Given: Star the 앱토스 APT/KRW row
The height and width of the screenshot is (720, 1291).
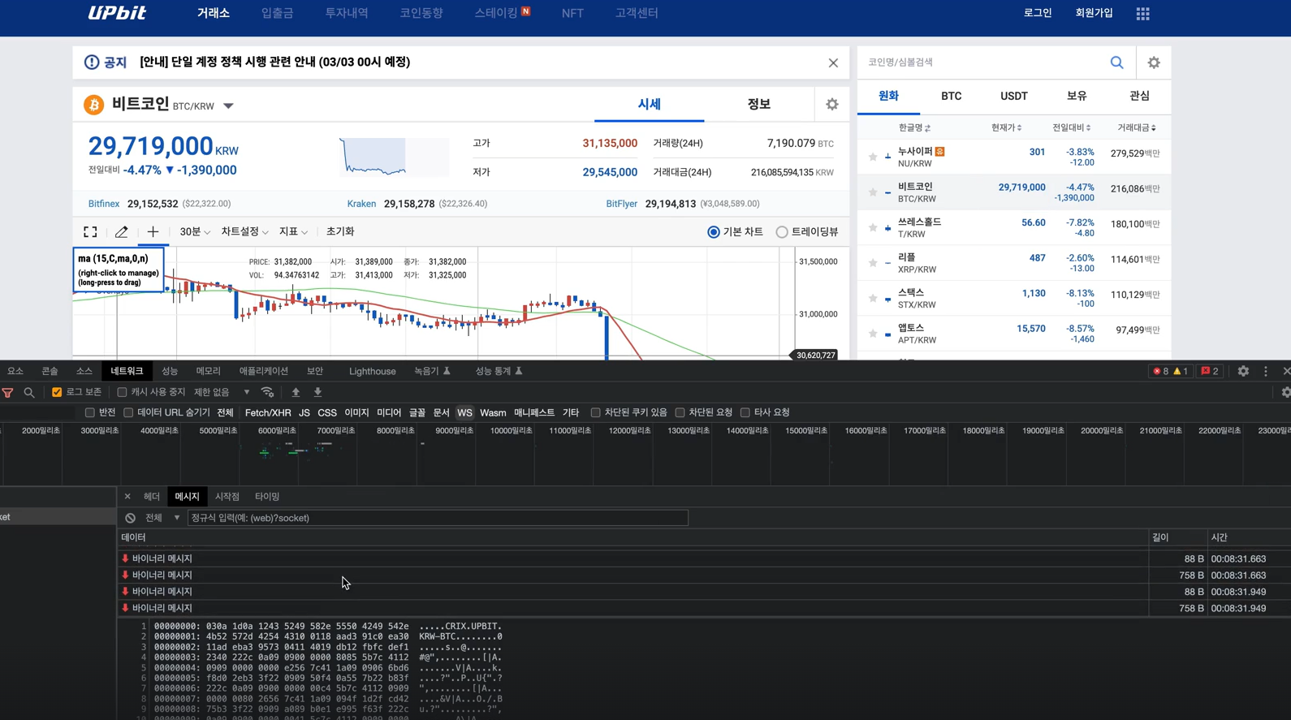Looking at the screenshot, I should (873, 333).
